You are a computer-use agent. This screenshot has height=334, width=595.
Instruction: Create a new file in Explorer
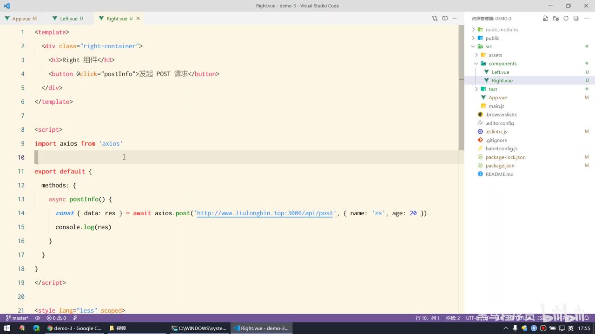546,19
